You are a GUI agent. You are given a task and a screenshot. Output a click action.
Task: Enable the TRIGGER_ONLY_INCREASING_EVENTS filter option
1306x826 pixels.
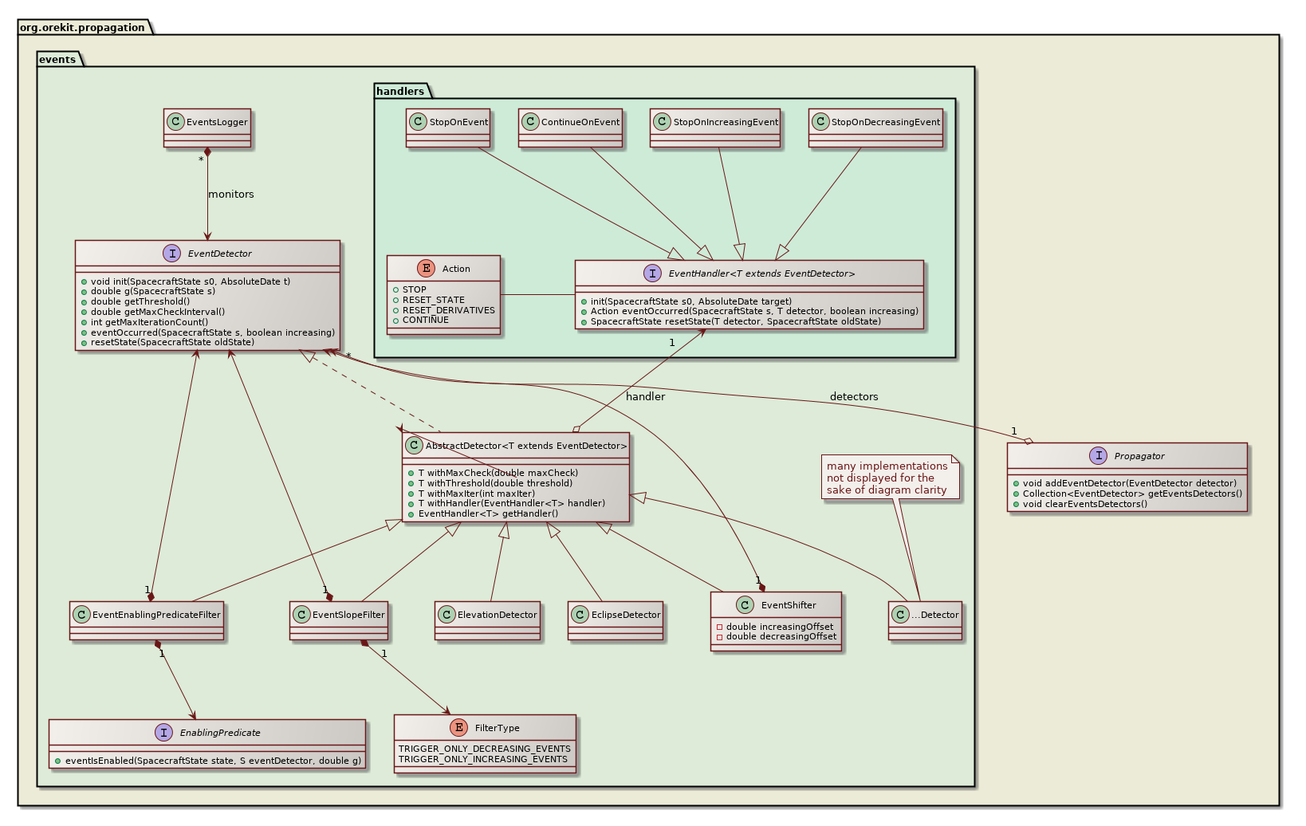tap(485, 759)
